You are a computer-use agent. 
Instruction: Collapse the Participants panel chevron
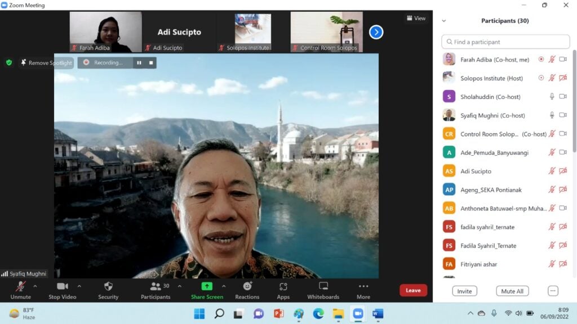(x=444, y=21)
